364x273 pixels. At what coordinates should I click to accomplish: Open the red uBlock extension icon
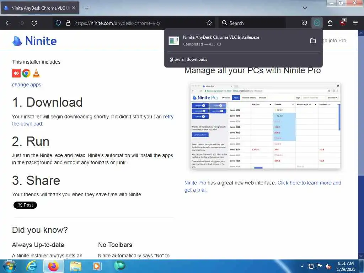point(343,22)
